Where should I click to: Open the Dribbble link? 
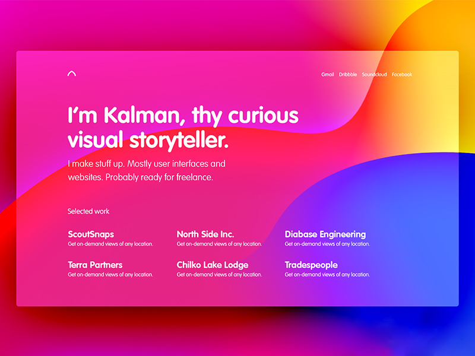[x=347, y=74]
